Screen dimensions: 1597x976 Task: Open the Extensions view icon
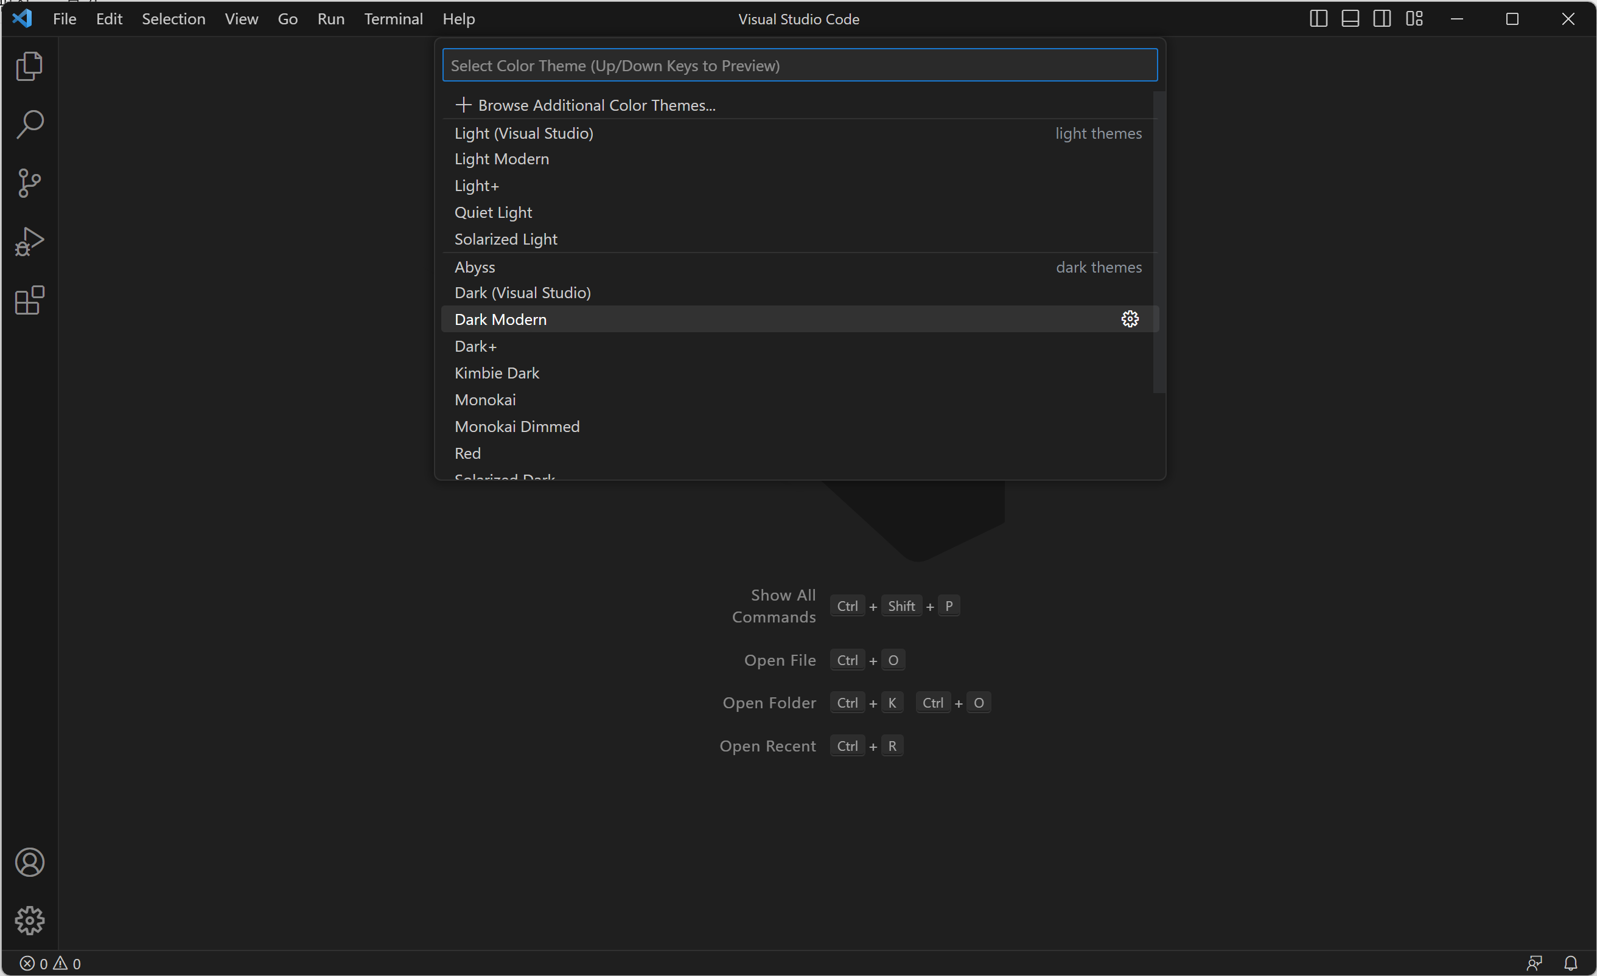click(x=29, y=300)
